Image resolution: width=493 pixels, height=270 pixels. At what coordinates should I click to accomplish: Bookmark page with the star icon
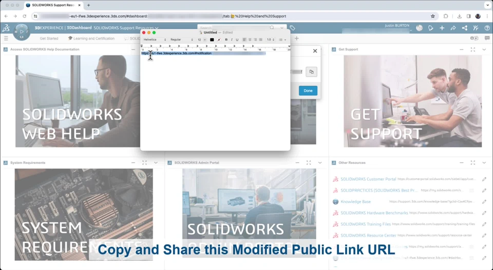click(x=432, y=16)
